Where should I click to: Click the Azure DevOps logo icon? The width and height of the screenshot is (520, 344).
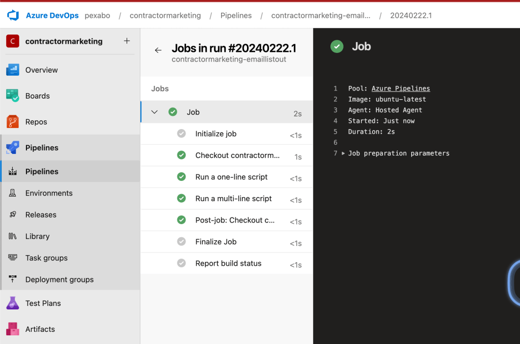pyautogui.click(x=13, y=15)
